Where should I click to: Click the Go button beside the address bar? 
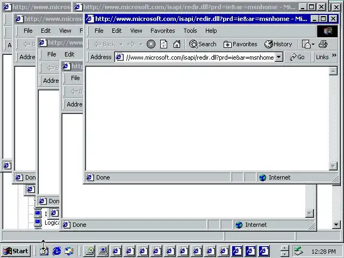click(297, 57)
